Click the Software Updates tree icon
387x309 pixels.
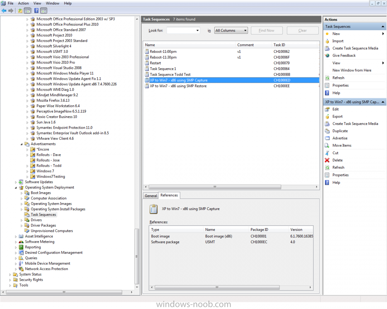(x=21, y=182)
